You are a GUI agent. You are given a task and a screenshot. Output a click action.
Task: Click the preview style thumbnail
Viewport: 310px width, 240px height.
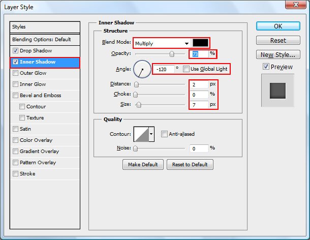277,91
